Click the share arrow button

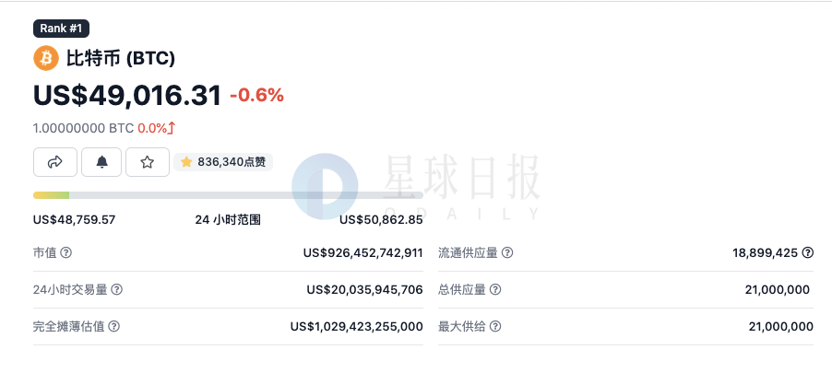(55, 162)
